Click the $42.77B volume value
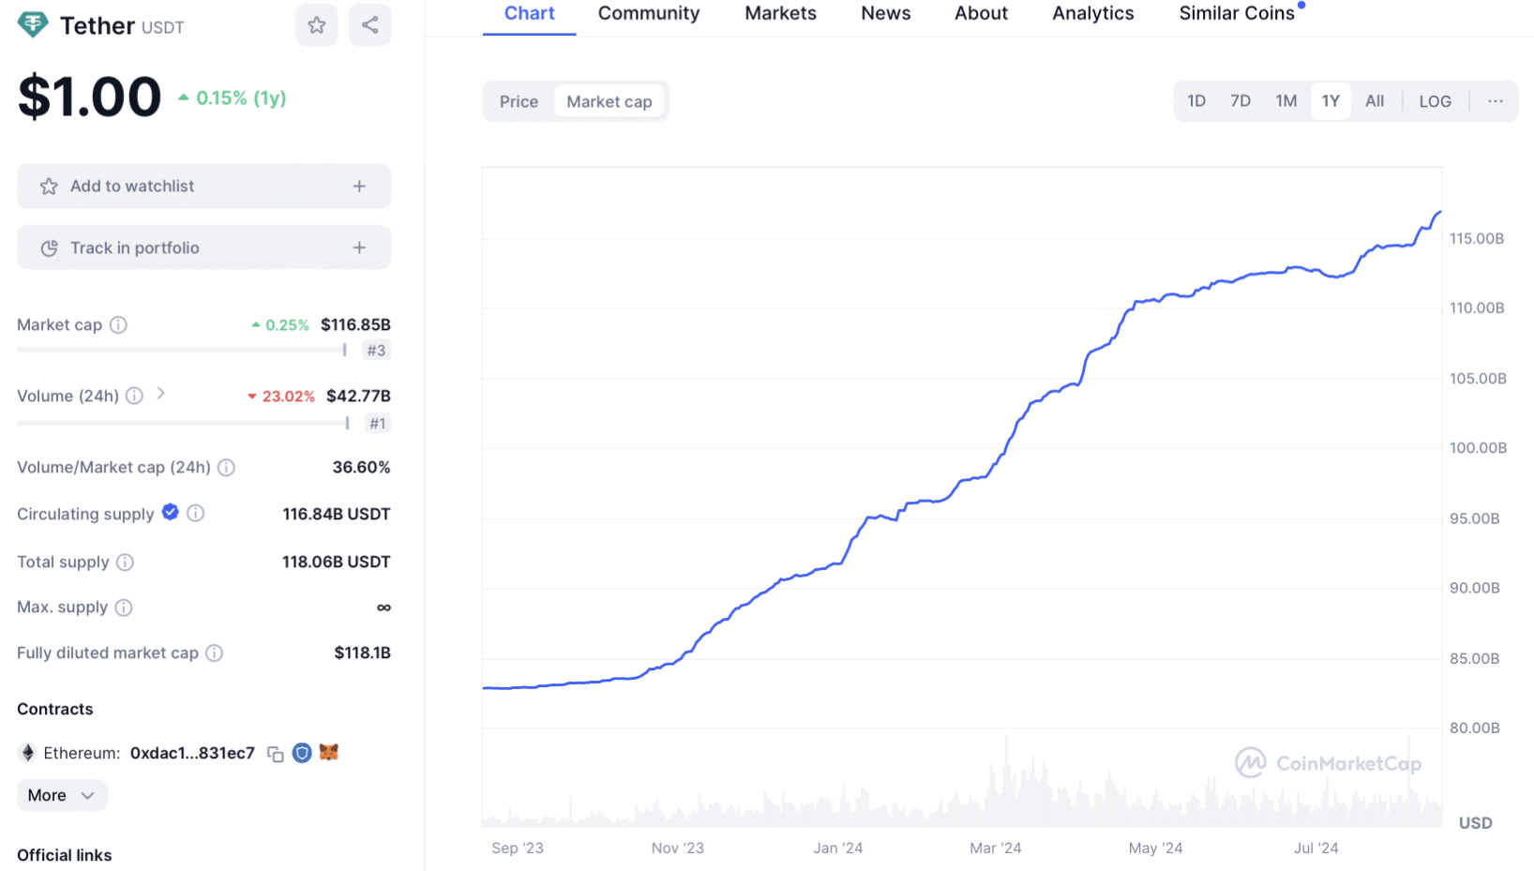This screenshot has height=871, width=1534. (358, 396)
